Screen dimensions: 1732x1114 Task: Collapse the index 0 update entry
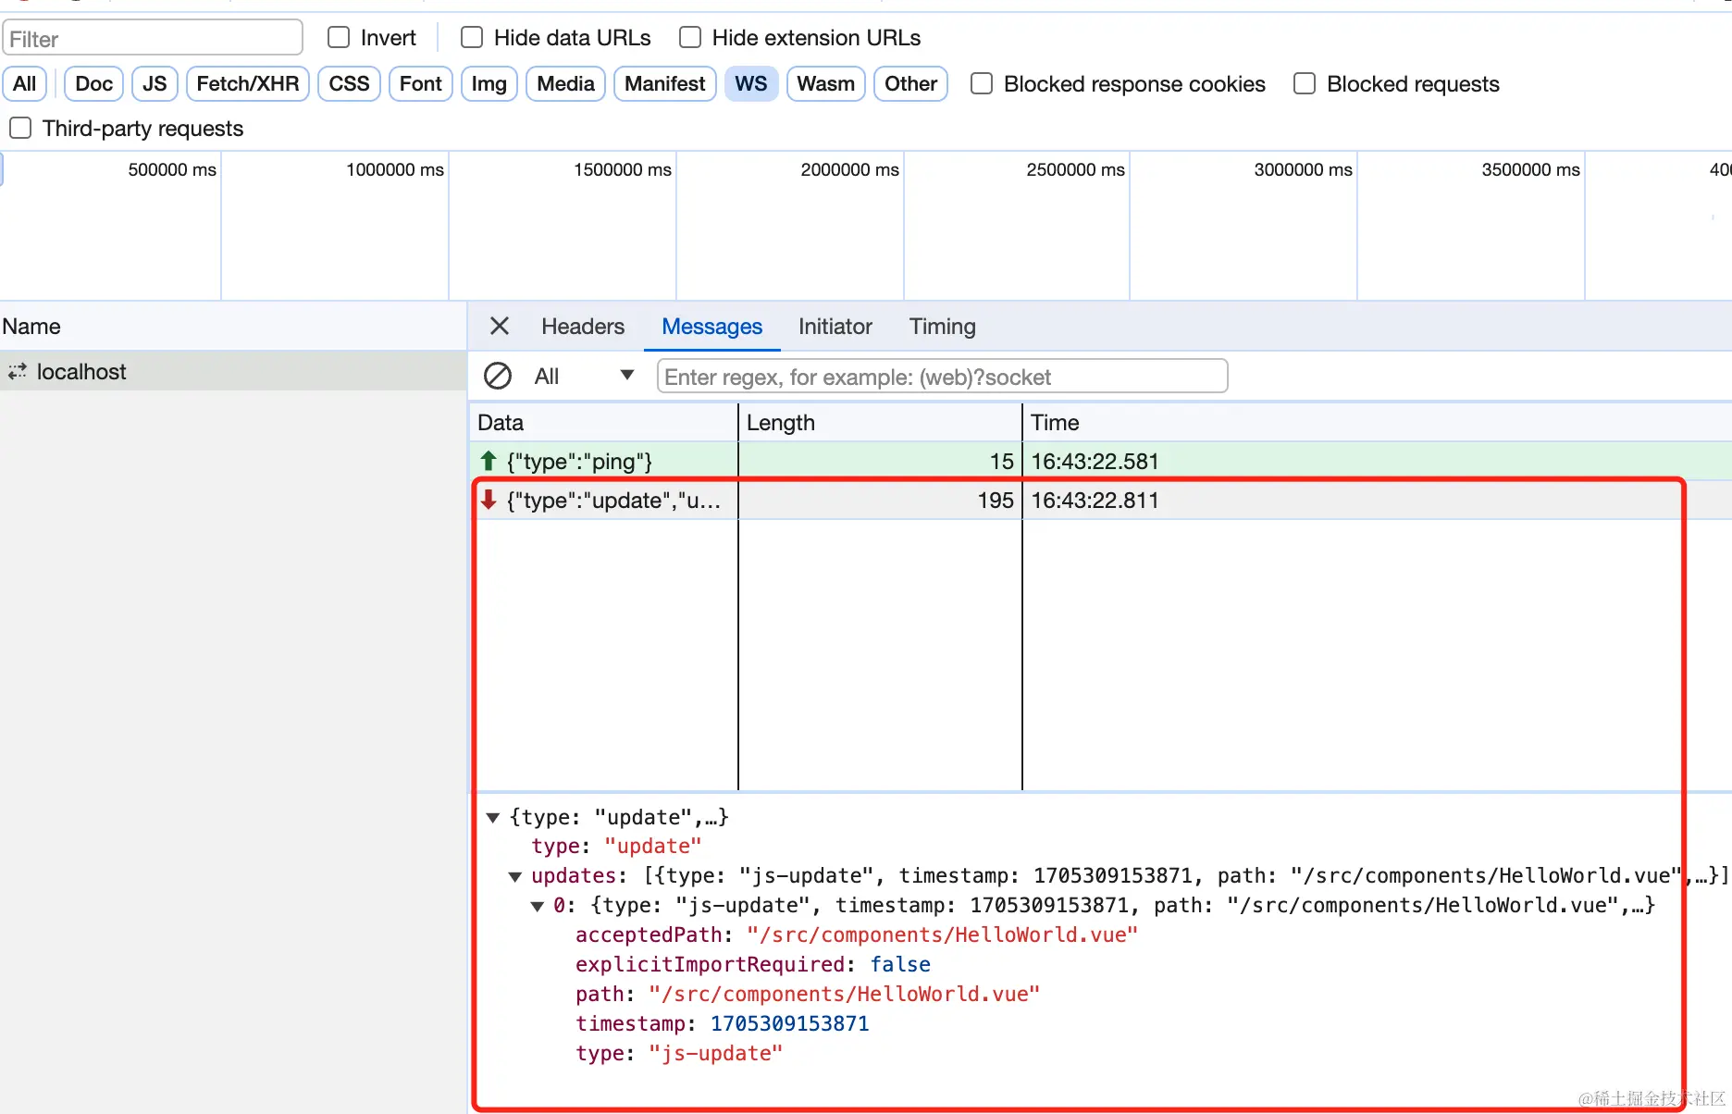[538, 906]
